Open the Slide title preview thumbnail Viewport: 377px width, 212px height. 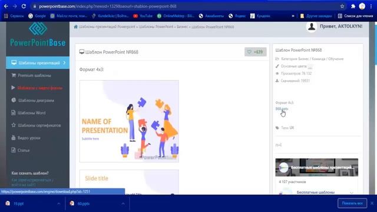129,182
